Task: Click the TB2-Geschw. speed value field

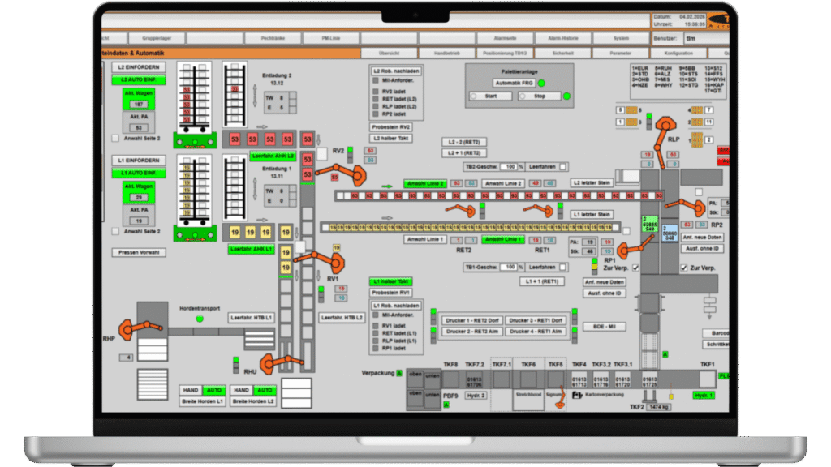Action: [x=509, y=167]
